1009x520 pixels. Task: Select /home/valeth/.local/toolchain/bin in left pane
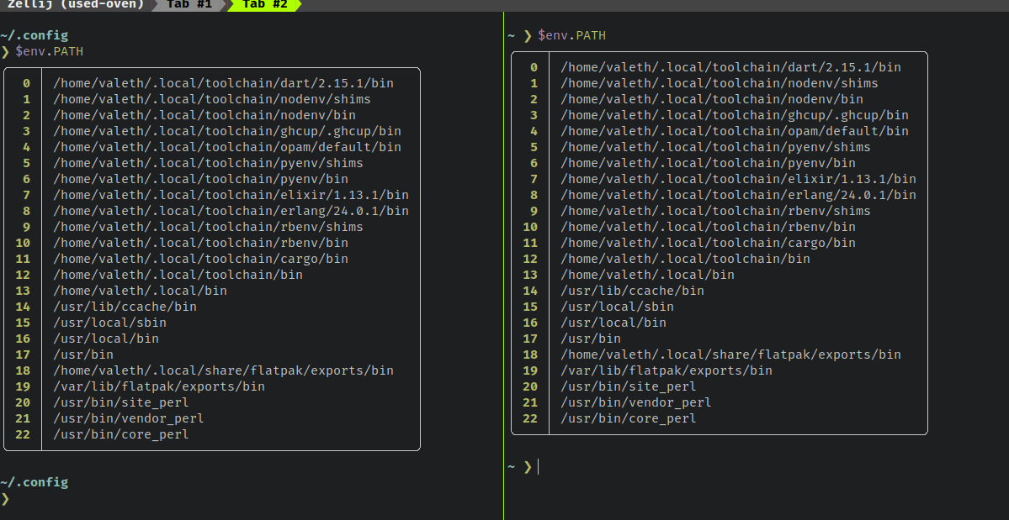pos(178,275)
